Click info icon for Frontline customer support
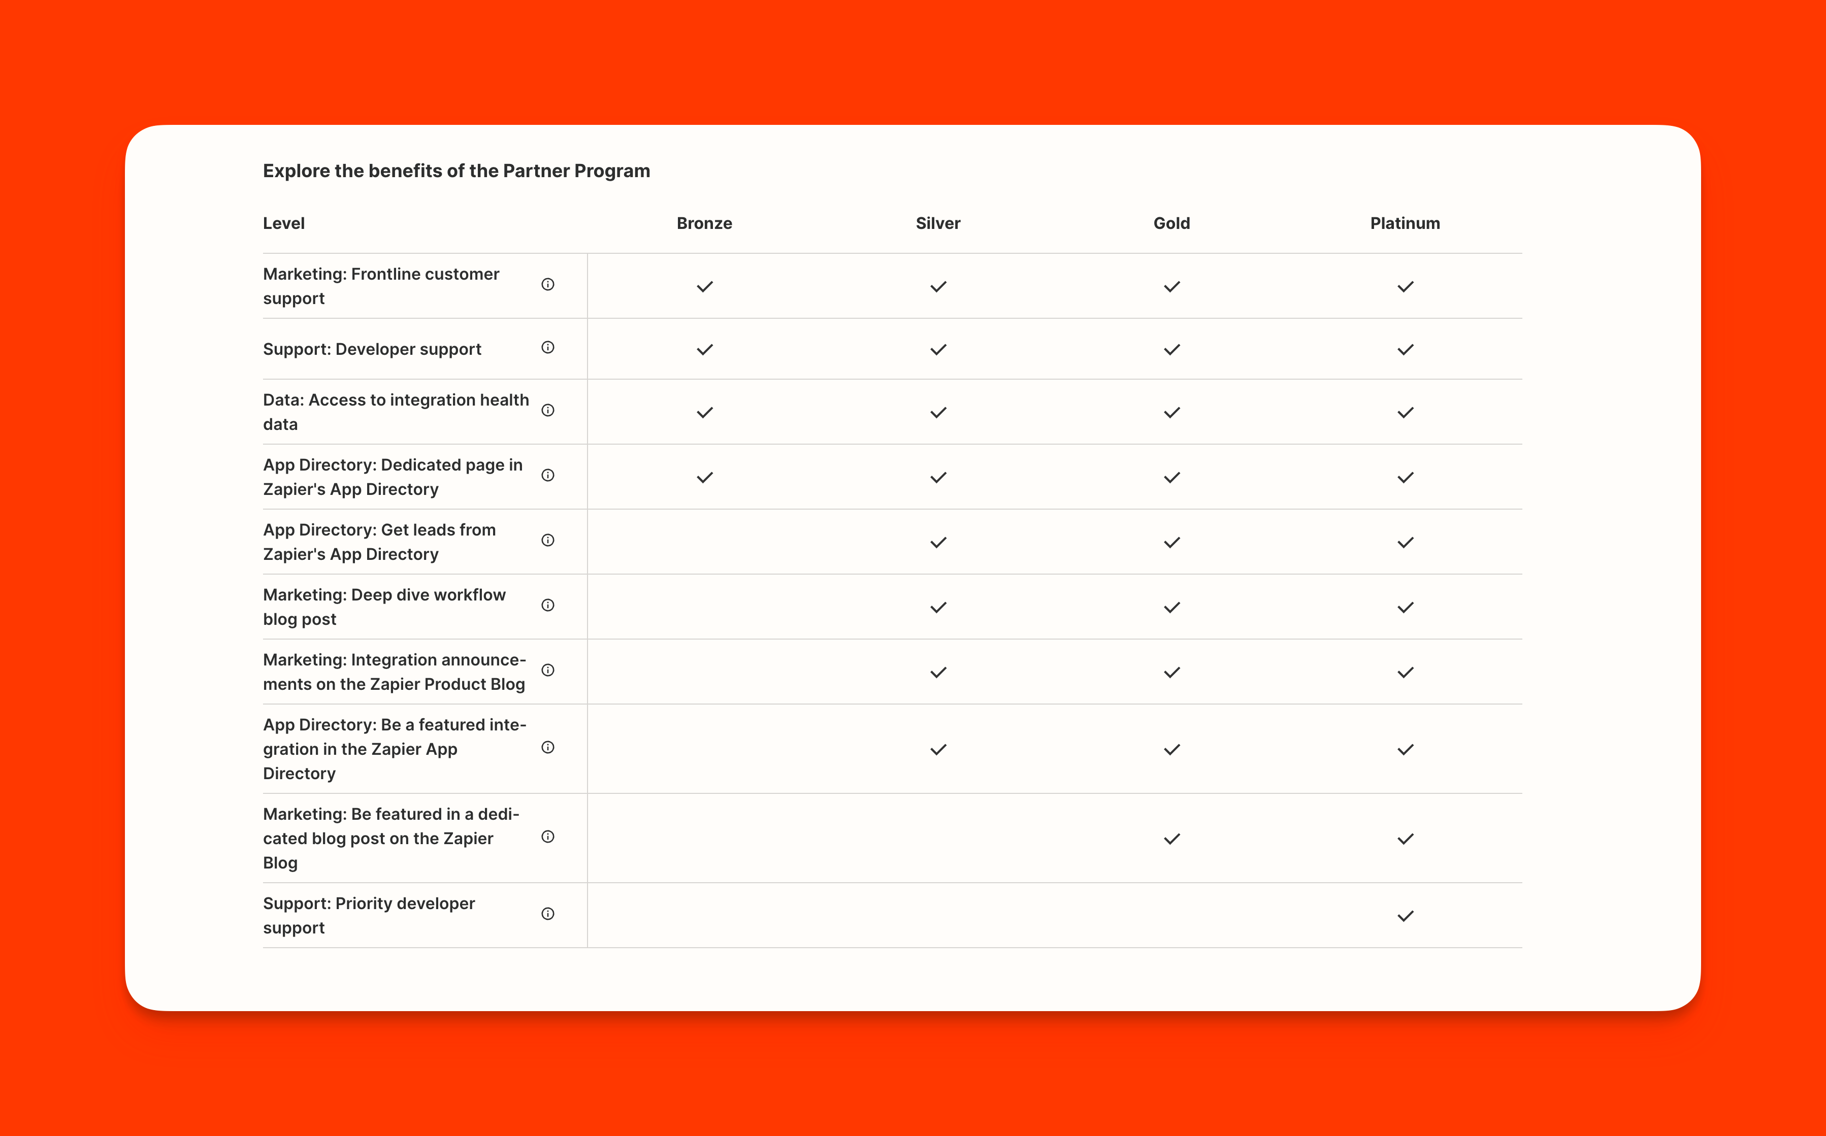 click(x=548, y=284)
